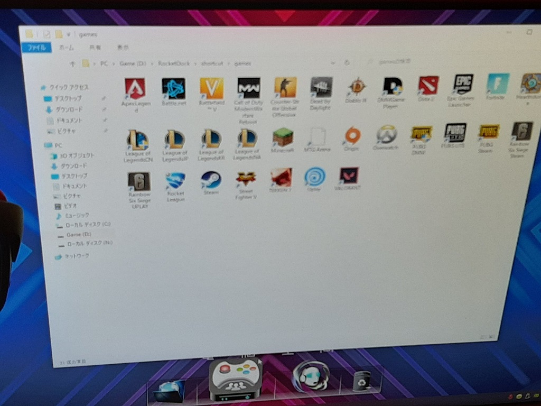The height and width of the screenshot is (406, 541).
Task: Select the League of Legends NA shortcut
Action: point(247,144)
